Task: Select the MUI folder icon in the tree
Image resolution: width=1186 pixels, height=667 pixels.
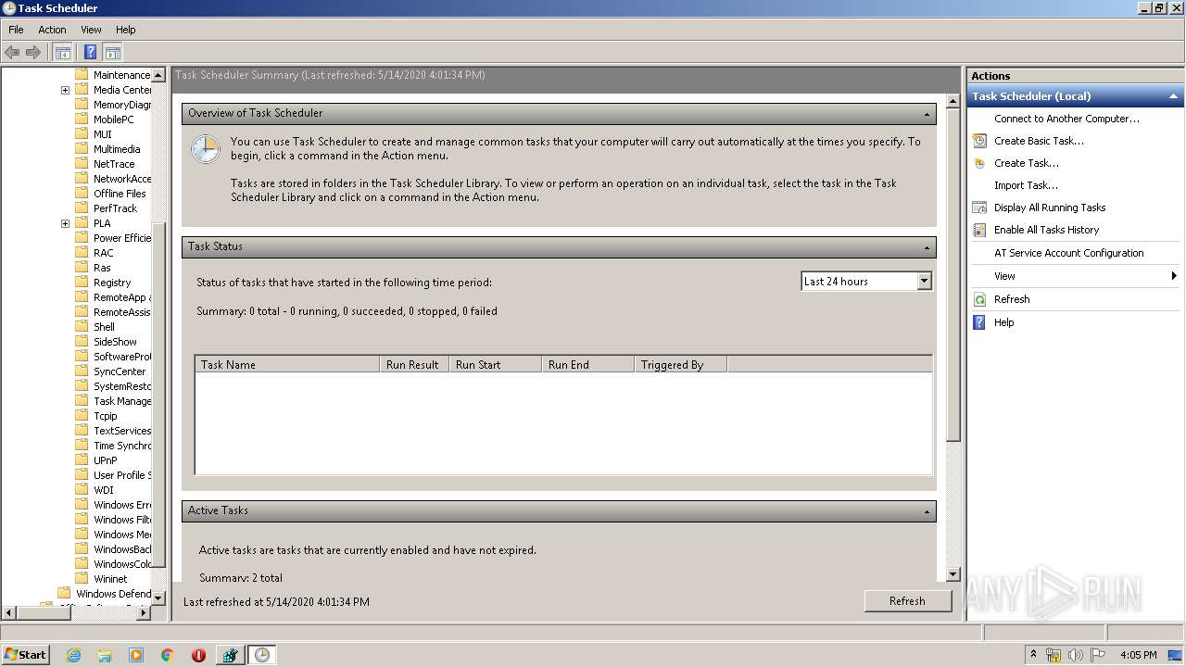Action: (x=82, y=134)
